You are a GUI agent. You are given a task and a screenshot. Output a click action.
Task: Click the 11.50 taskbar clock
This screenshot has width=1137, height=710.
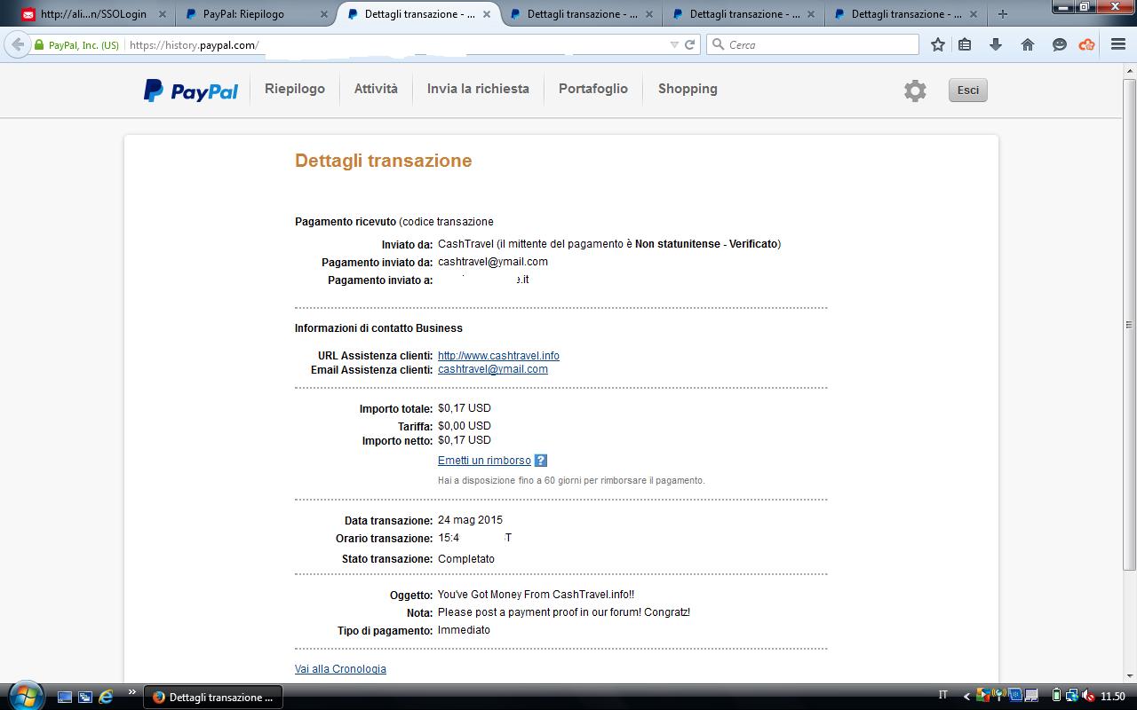point(1112,697)
